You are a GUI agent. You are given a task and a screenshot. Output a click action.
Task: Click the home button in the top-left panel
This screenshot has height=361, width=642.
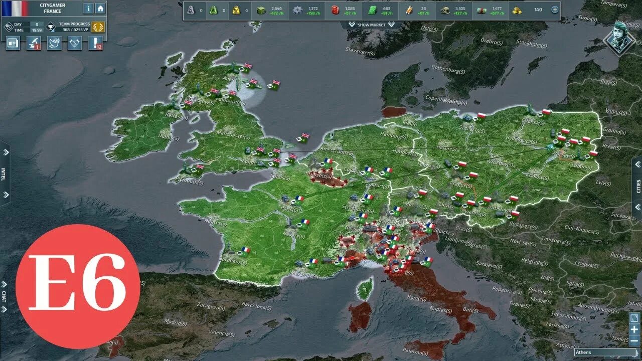101,8
